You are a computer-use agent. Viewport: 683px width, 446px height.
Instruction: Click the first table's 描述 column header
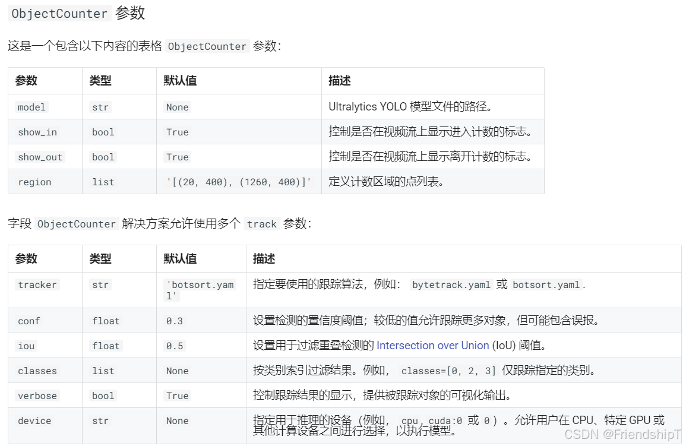pyautogui.click(x=339, y=81)
